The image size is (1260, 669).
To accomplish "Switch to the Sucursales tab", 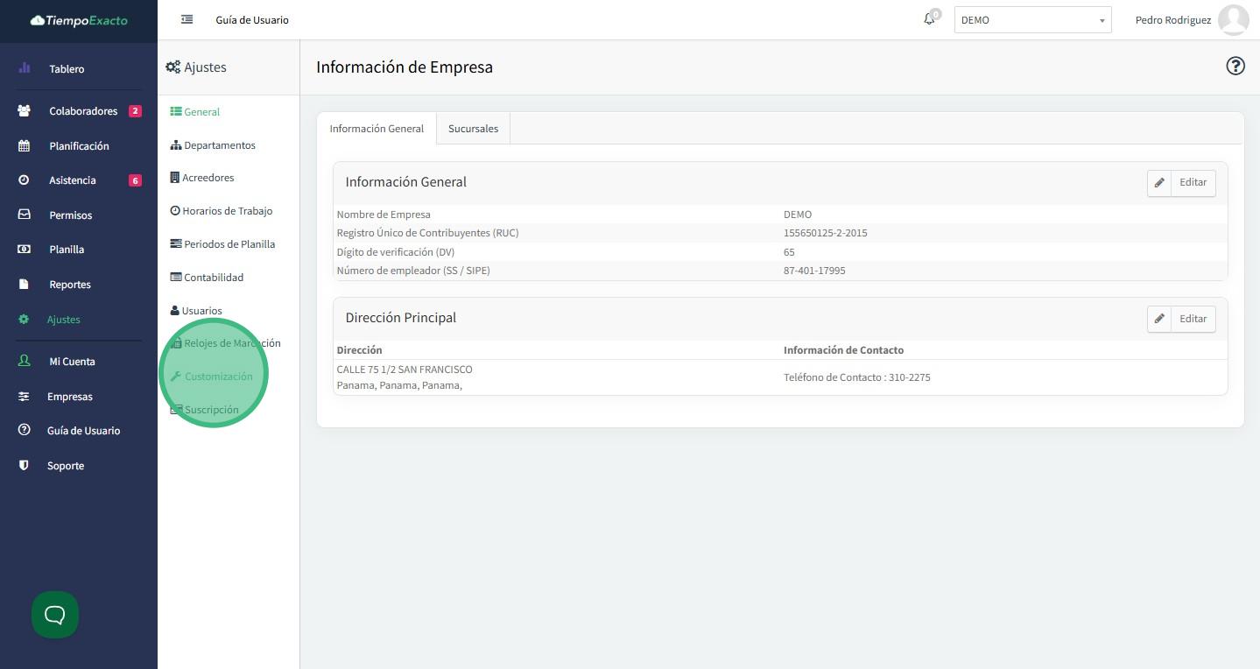I will (x=473, y=129).
